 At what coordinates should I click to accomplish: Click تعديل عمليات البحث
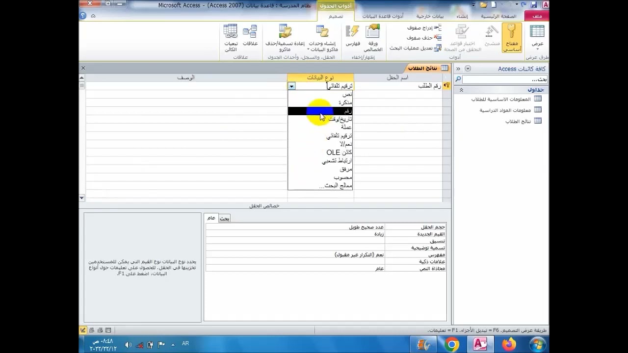(415, 48)
